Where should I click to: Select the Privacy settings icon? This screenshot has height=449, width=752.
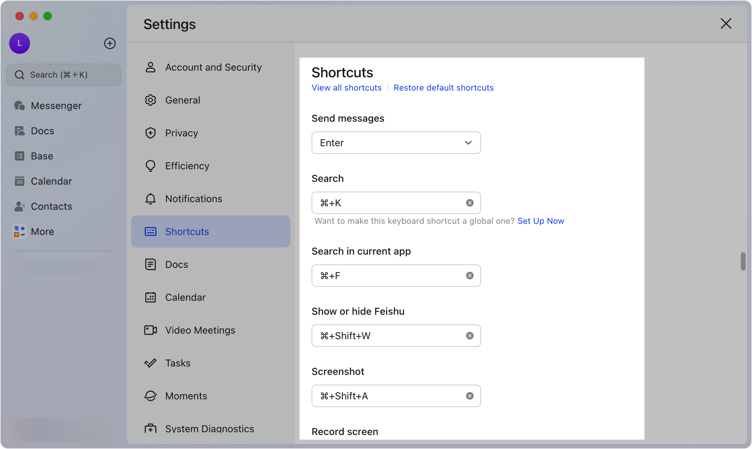click(150, 133)
